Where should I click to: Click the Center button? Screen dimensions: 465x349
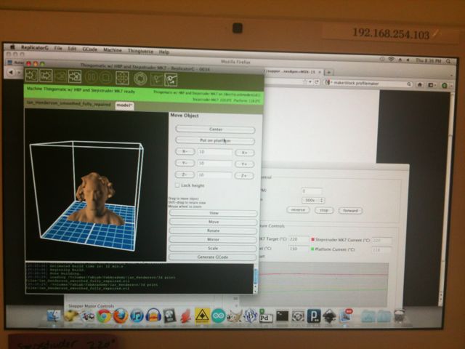click(215, 129)
